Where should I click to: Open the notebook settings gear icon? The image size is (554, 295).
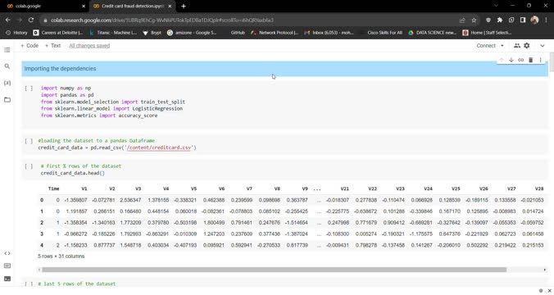[x=527, y=46]
